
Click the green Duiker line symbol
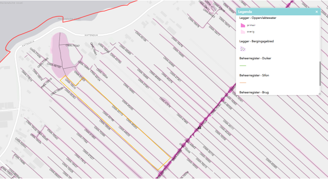(243, 66)
